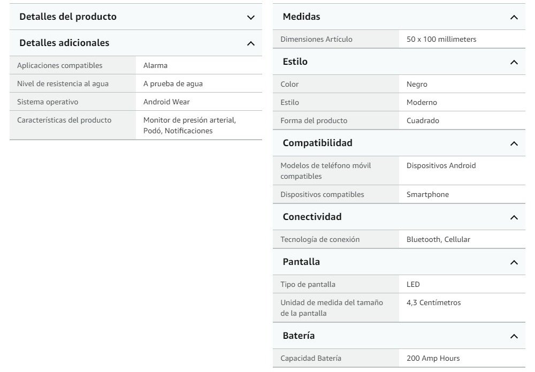Viewport: 535px width, 372px height.
Task: Collapse Detalles adicionales using its chevron
Action: pyautogui.click(x=251, y=43)
